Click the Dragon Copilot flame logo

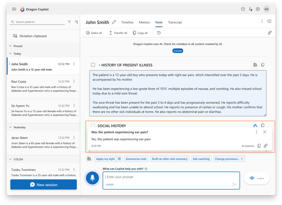22,9
